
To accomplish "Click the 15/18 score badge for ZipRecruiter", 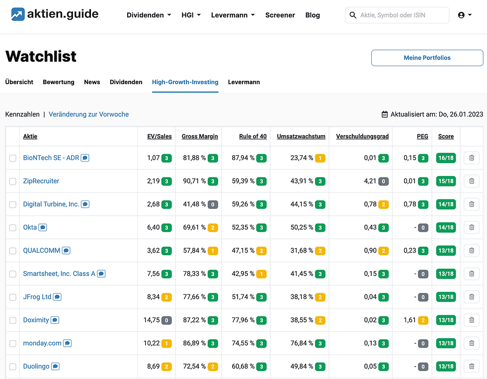I will pos(446,181).
